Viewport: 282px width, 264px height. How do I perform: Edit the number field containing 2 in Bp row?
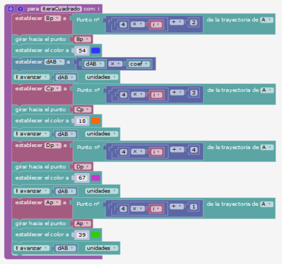point(194,22)
